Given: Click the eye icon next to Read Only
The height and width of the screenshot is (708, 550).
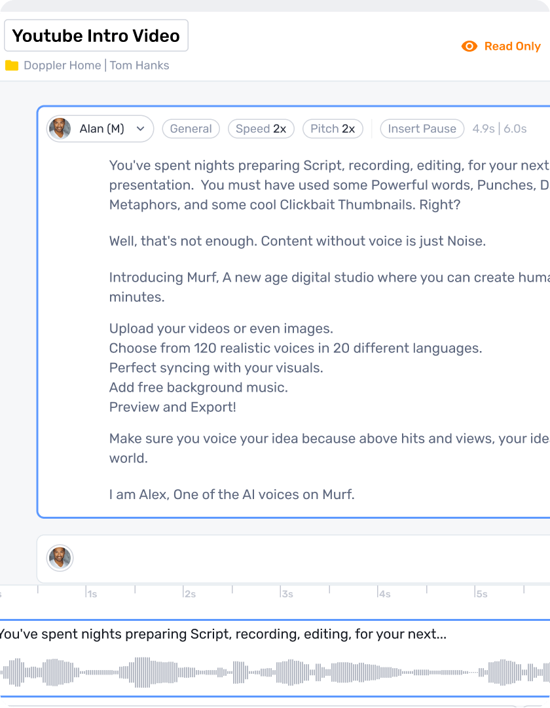Looking at the screenshot, I should (x=469, y=47).
